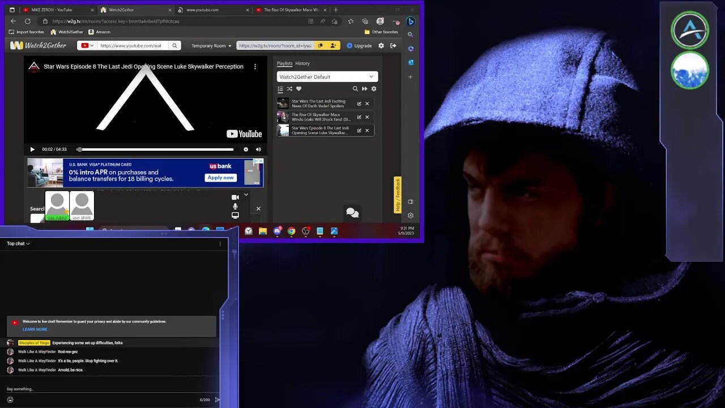Go back in the browser
This screenshot has height=408, width=725.
(14, 21)
